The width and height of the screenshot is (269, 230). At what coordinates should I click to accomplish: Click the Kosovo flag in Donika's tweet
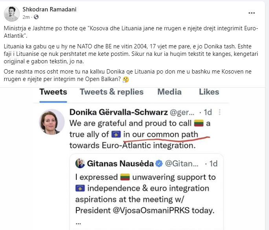(116, 134)
